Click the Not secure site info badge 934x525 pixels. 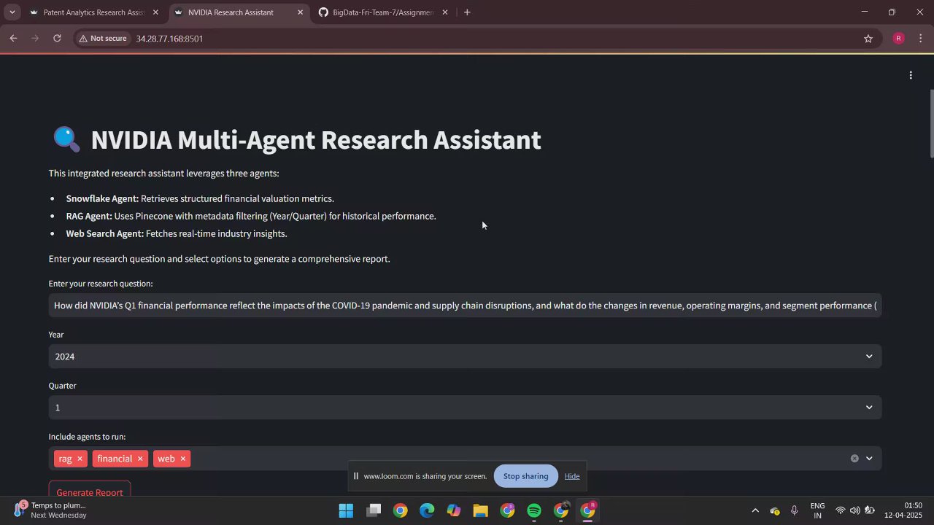tap(103, 39)
